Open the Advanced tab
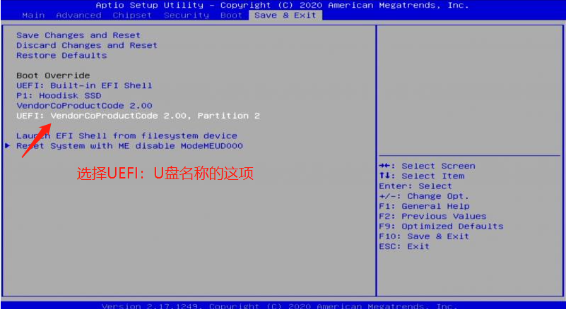Viewport: 566px width, 309px height. (78, 15)
